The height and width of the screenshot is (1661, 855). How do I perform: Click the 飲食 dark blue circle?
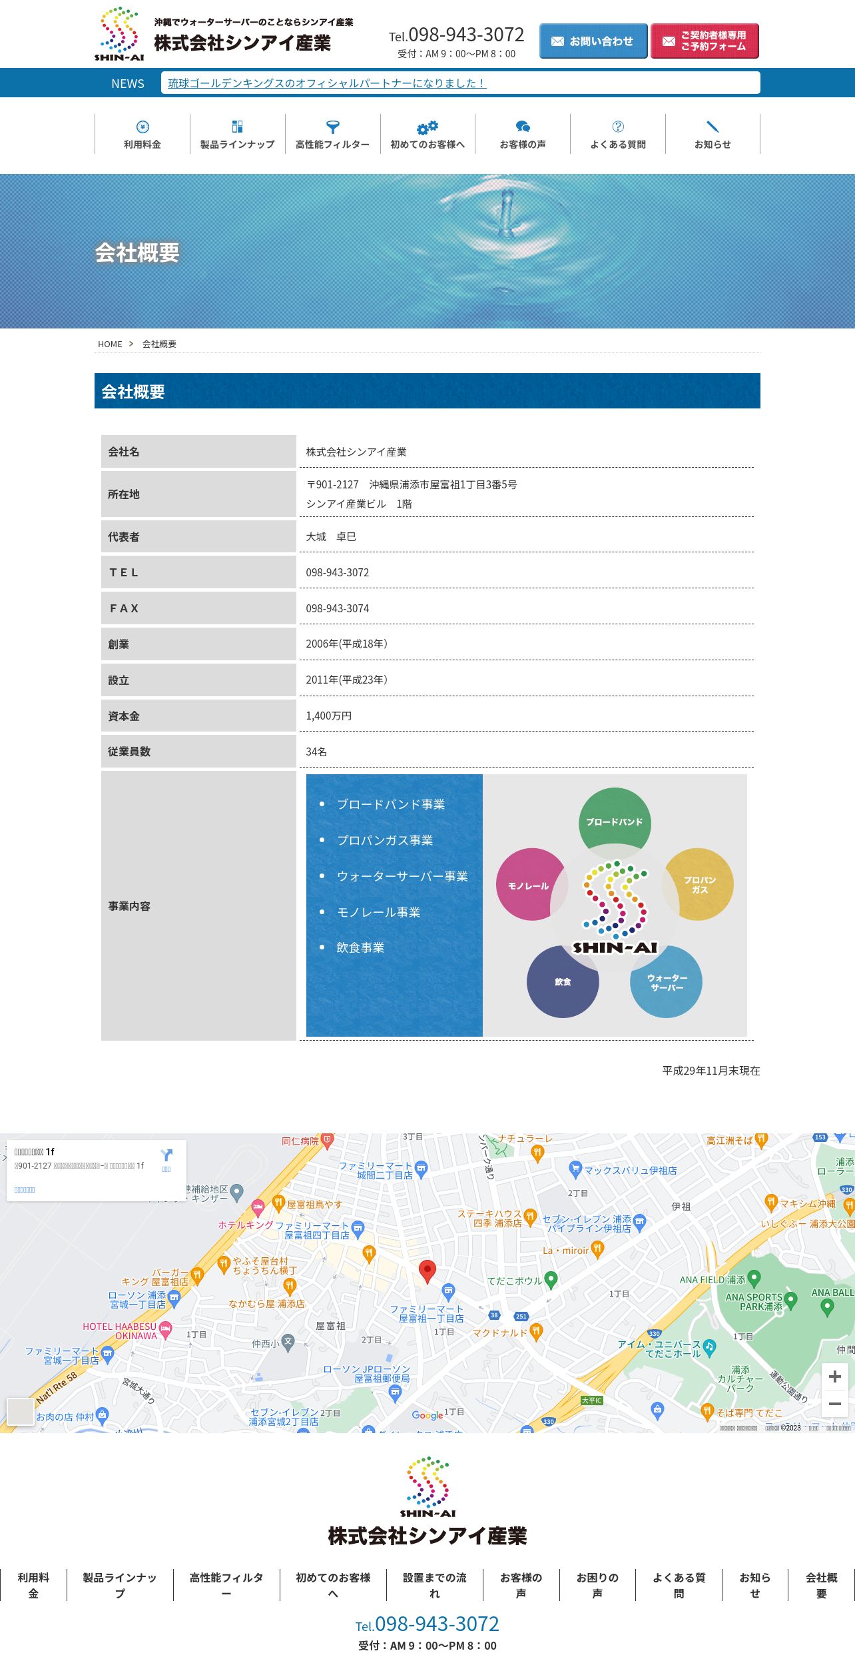(x=563, y=981)
